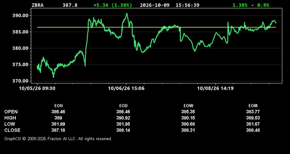Click the date 2026-10-09
The image size is (290, 154).
(x=155, y=5)
